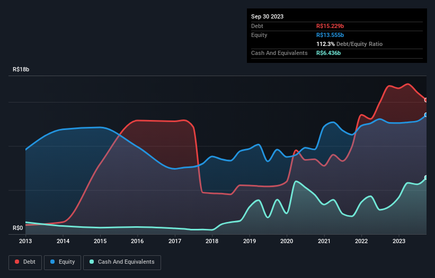Click the Sep 30 2023 tooltip date
This screenshot has width=435, height=278.
click(x=267, y=16)
